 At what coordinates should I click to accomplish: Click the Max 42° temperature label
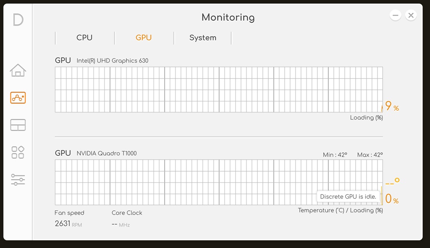point(370,155)
